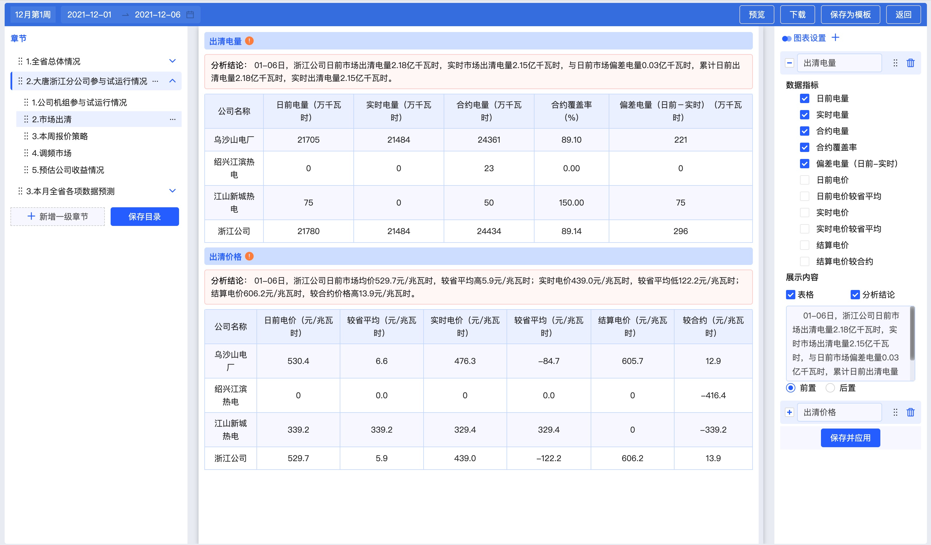
Task: Delete the 出清电量 chart setting
Action: point(910,63)
